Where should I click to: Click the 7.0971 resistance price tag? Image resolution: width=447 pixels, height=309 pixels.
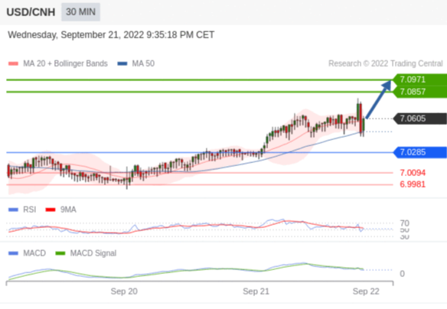point(419,80)
